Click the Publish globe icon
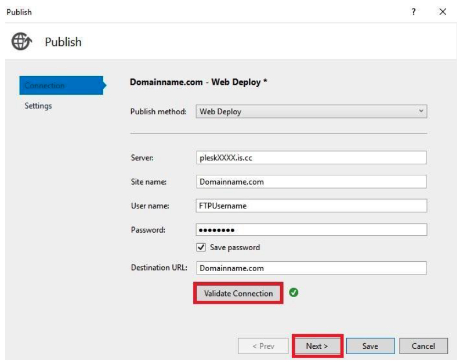The image size is (460, 364). 21,41
